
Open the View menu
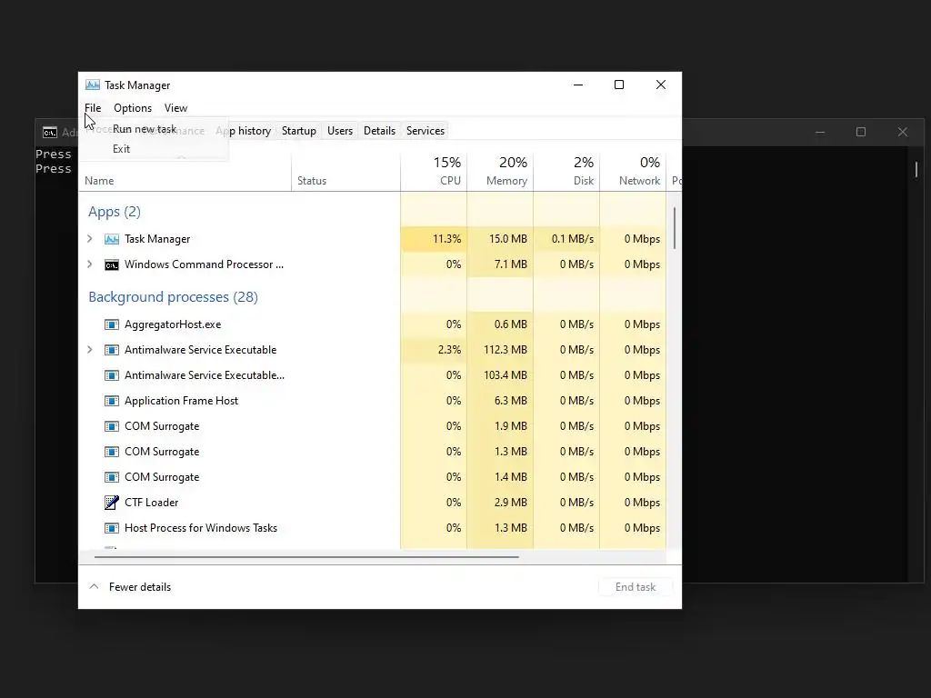175,108
